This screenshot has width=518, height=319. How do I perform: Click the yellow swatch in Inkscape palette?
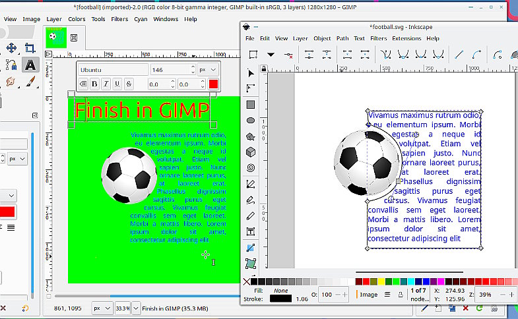point(381,281)
